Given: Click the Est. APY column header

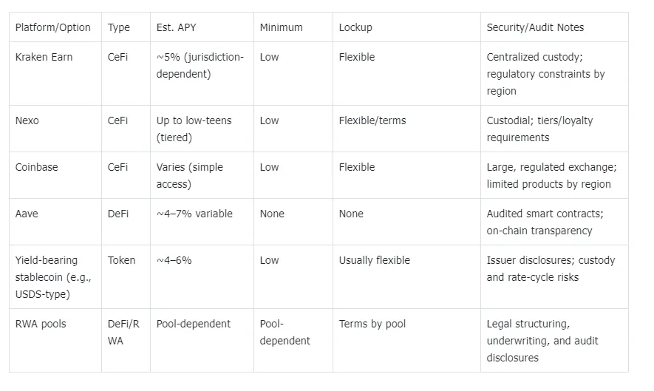Looking at the screenshot, I should pyautogui.click(x=176, y=27).
